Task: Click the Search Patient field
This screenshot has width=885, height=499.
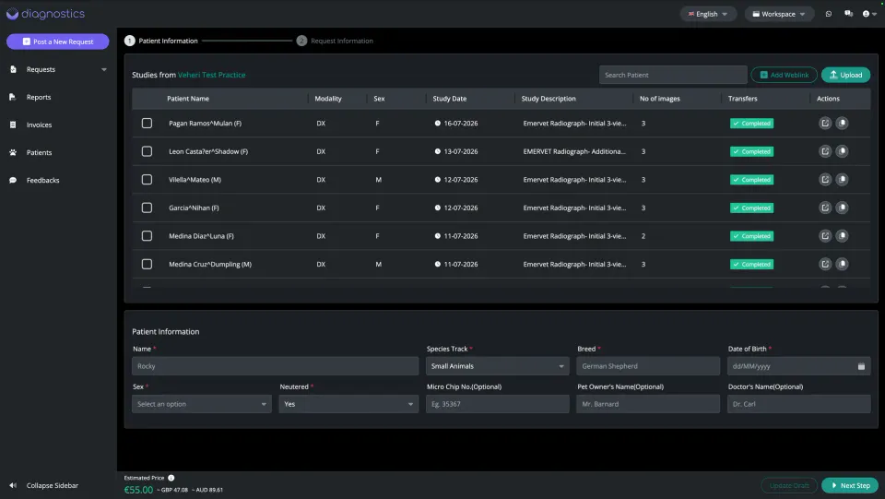Action: pos(673,75)
